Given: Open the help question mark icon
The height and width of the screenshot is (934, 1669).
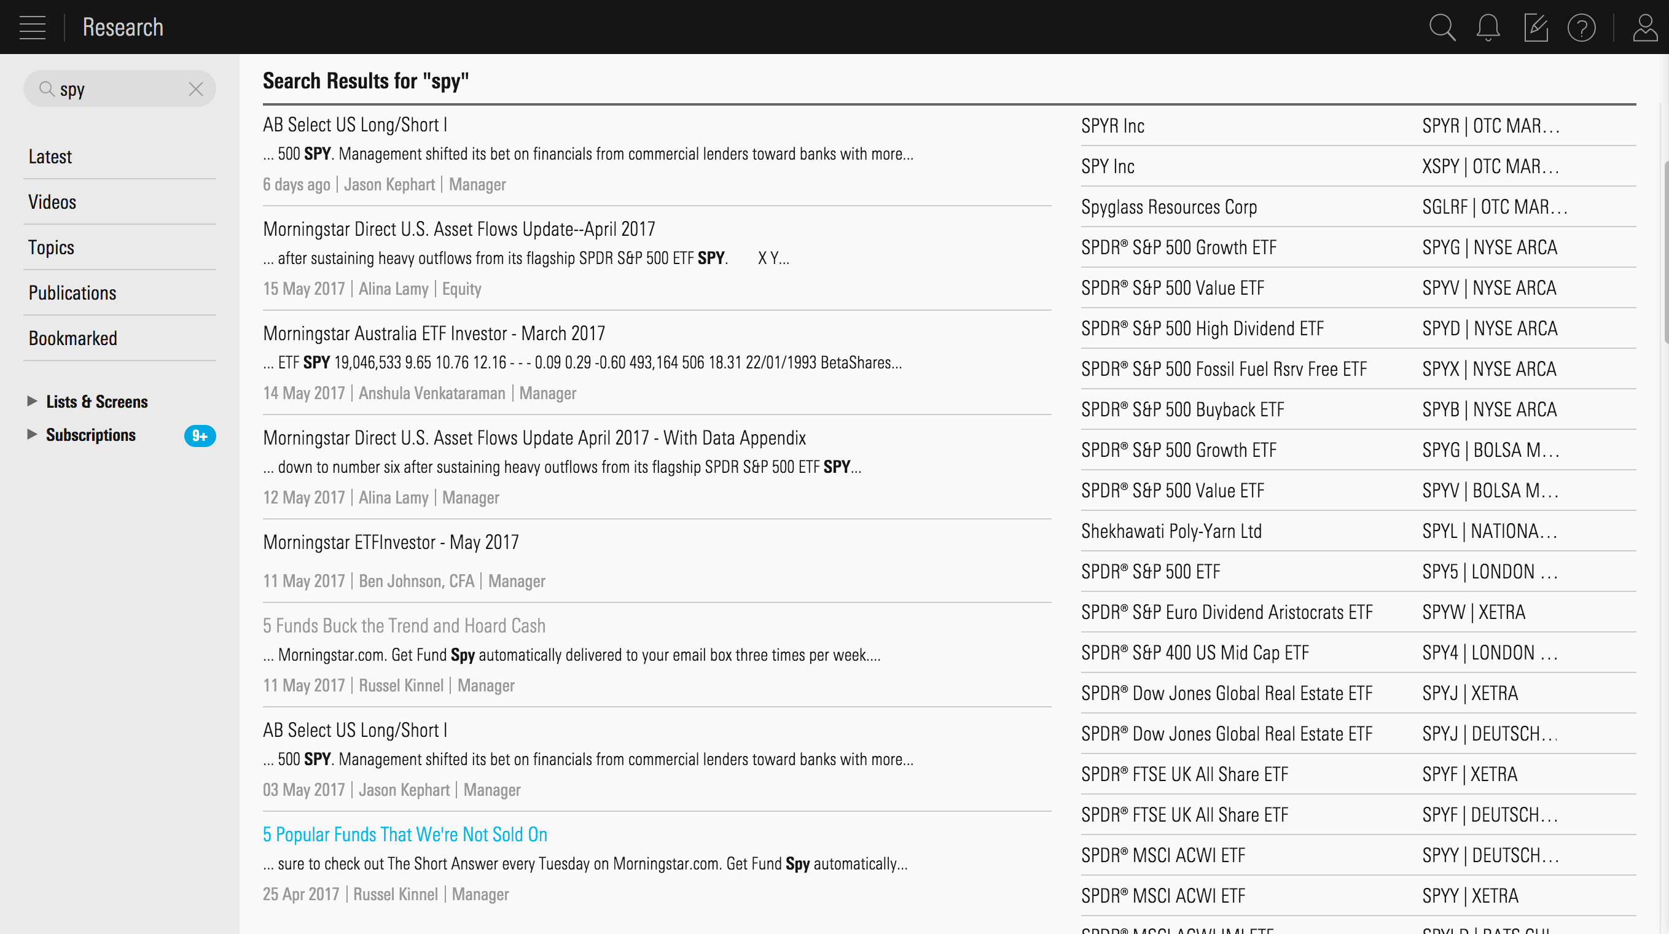Looking at the screenshot, I should point(1582,27).
